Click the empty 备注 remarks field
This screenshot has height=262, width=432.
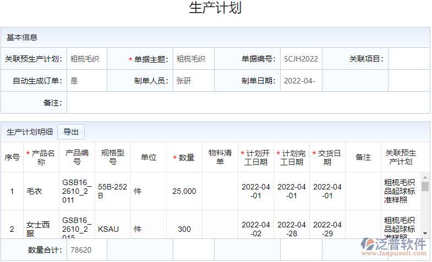coord(248,103)
